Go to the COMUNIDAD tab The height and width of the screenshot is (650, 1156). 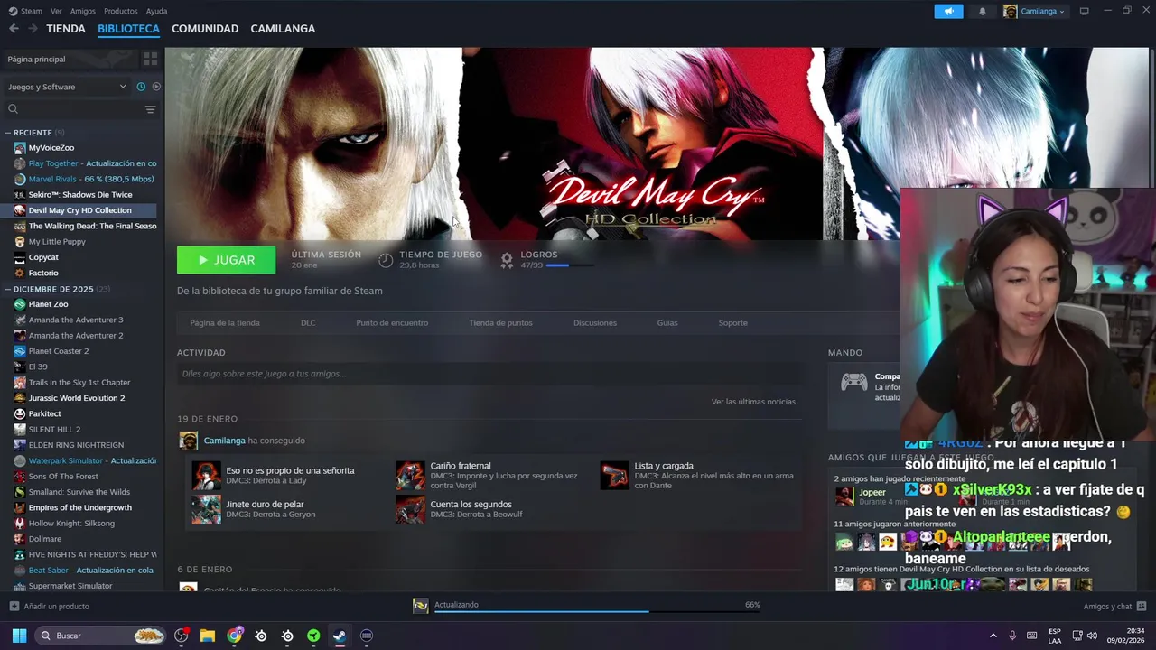point(205,29)
